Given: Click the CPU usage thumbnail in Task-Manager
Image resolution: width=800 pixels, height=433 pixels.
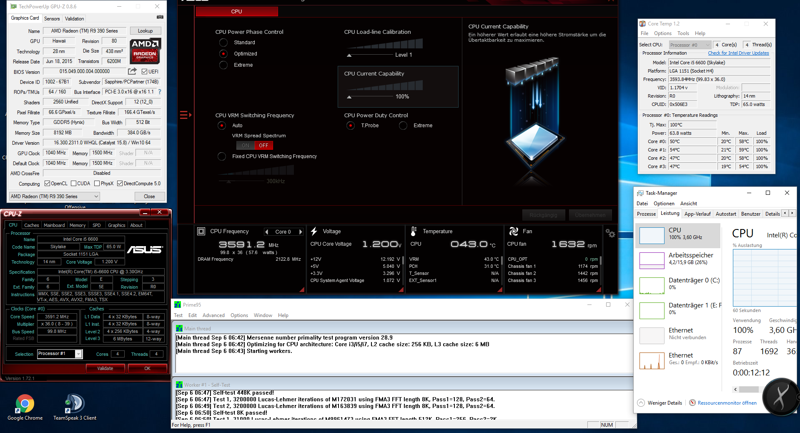Looking at the screenshot, I should point(652,236).
